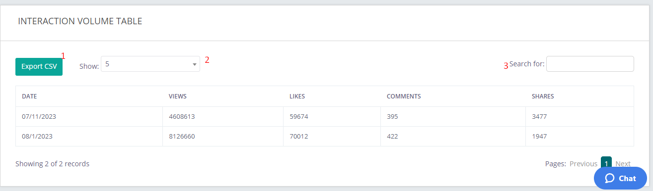
Task: Click the 1947 shares value
Action: point(539,136)
